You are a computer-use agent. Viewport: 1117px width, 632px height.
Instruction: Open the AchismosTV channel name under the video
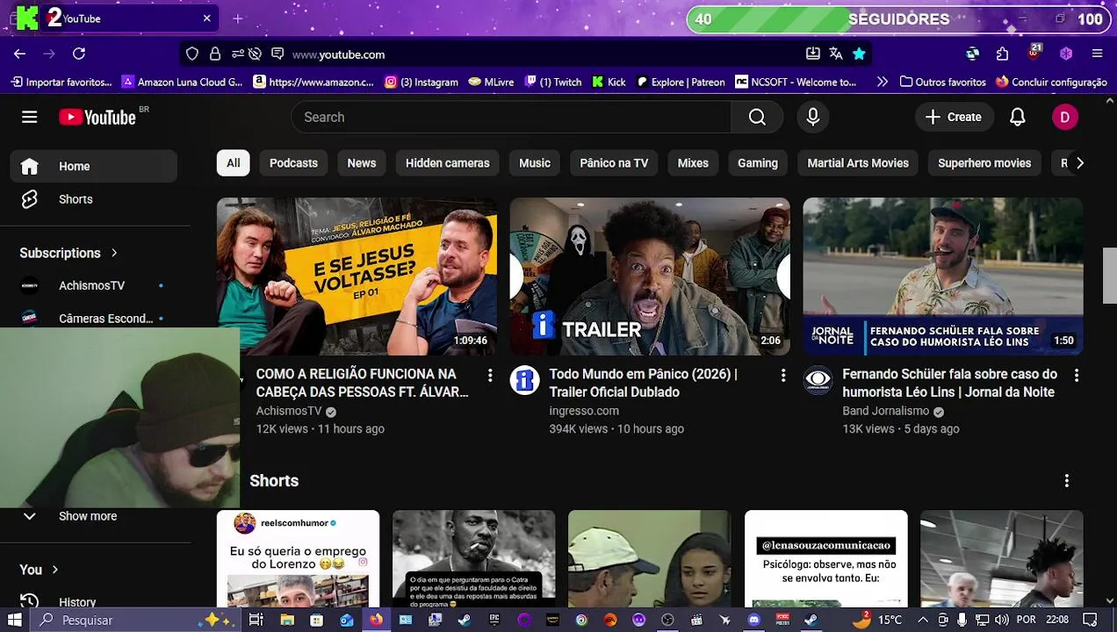point(289,411)
